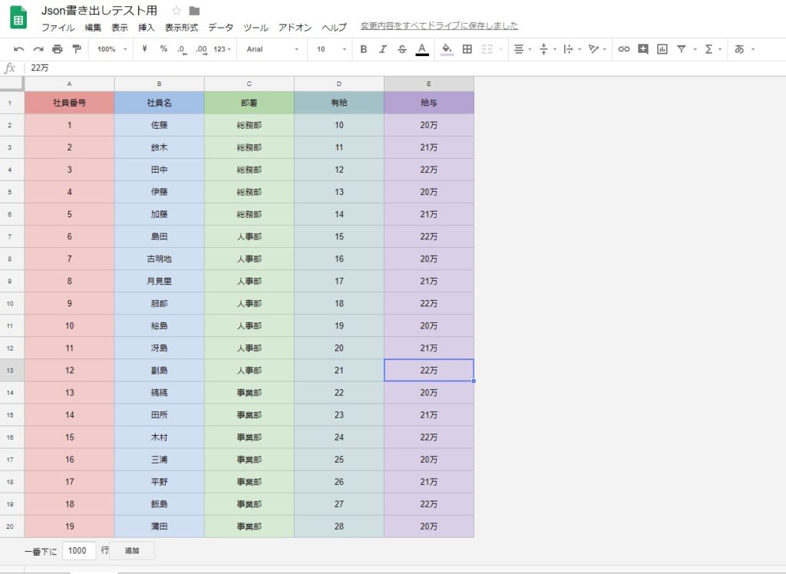Open the 123 number format dropdown
786x574 pixels.
(222, 49)
